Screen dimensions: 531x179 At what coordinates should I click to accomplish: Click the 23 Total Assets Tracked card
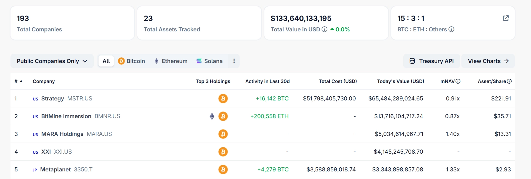[x=199, y=23]
